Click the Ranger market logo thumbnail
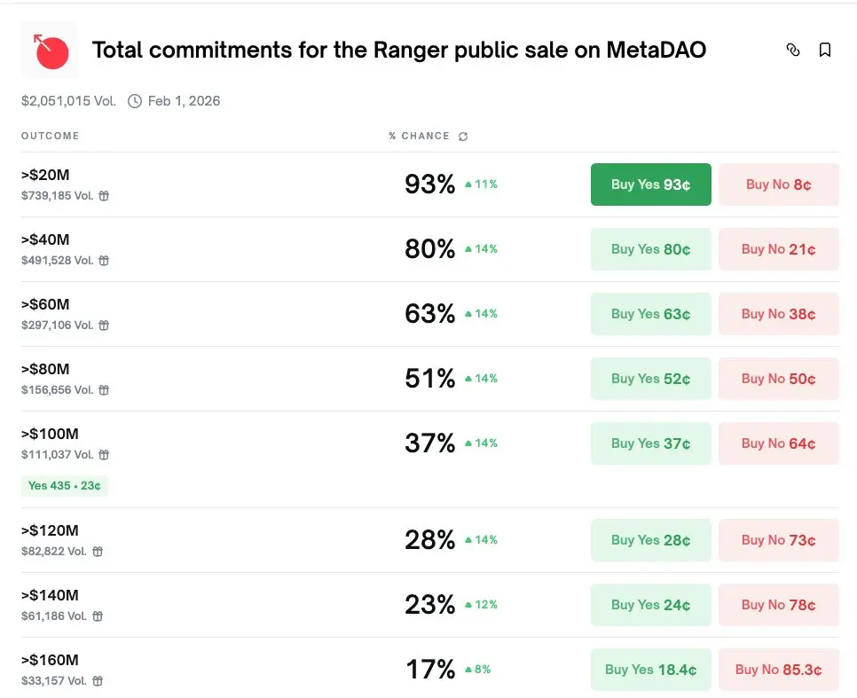Viewport: 857px width, 698px height. tap(50, 51)
